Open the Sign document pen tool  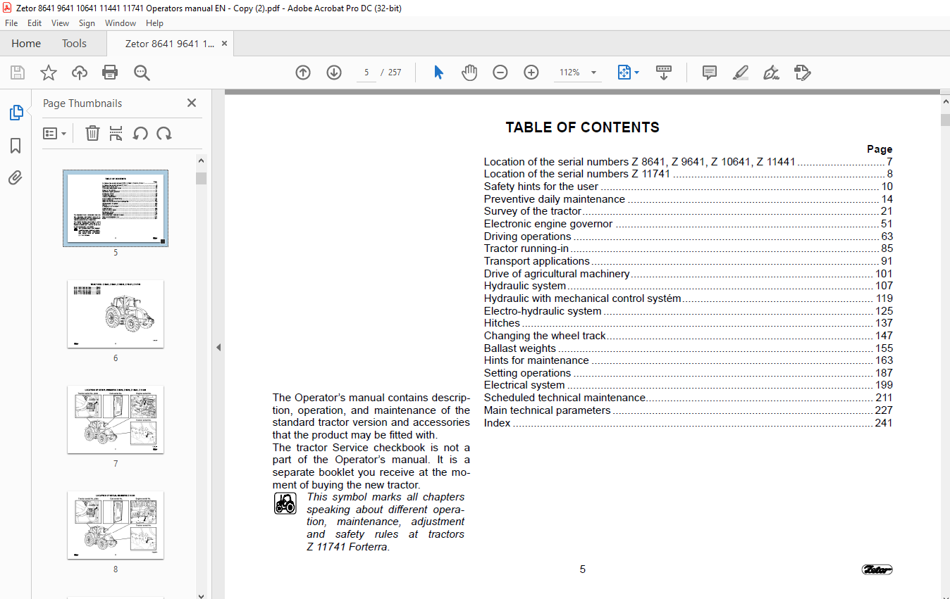click(x=771, y=72)
